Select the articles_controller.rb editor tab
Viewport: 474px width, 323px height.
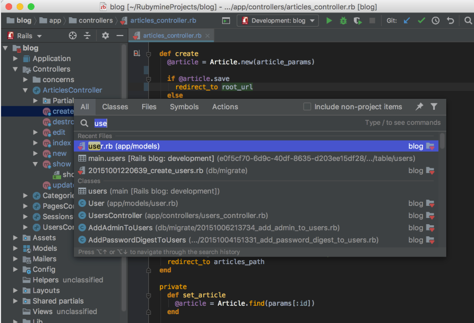pyautogui.click(x=171, y=36)
